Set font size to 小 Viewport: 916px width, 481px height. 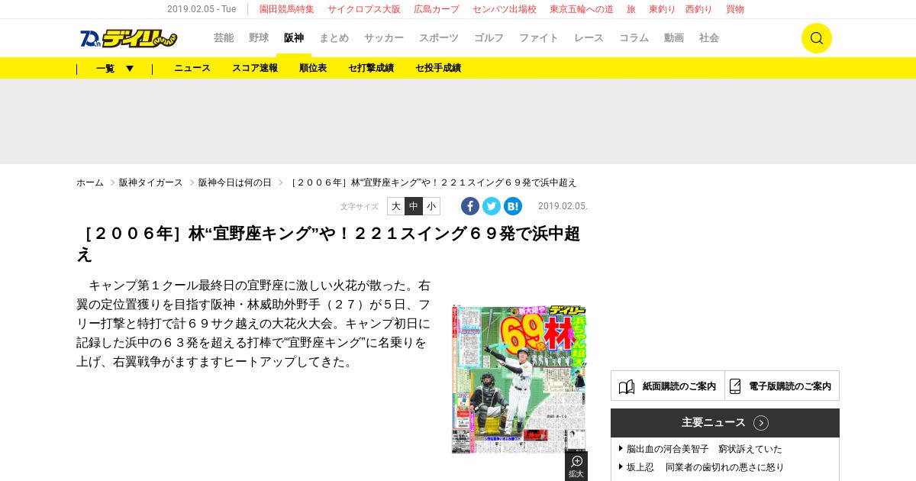coord(431,206)
